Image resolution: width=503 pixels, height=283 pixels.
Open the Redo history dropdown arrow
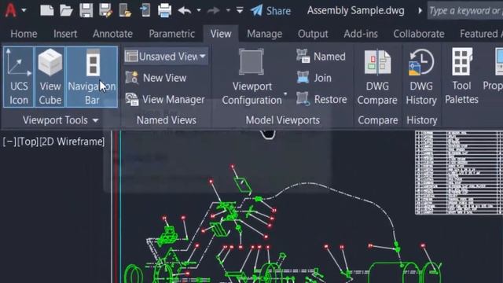(x=228, y=10)
